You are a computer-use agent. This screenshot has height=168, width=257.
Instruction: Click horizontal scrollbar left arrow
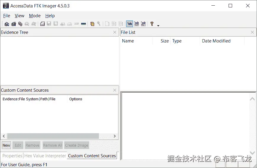pyautogui.click(x=4, y=136)
